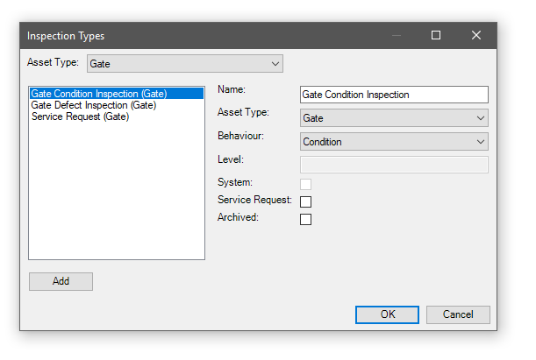Open the Behaviour dropdown showing Condition
The height and width of the screenshot is (360, 536).
pos(394,142)
